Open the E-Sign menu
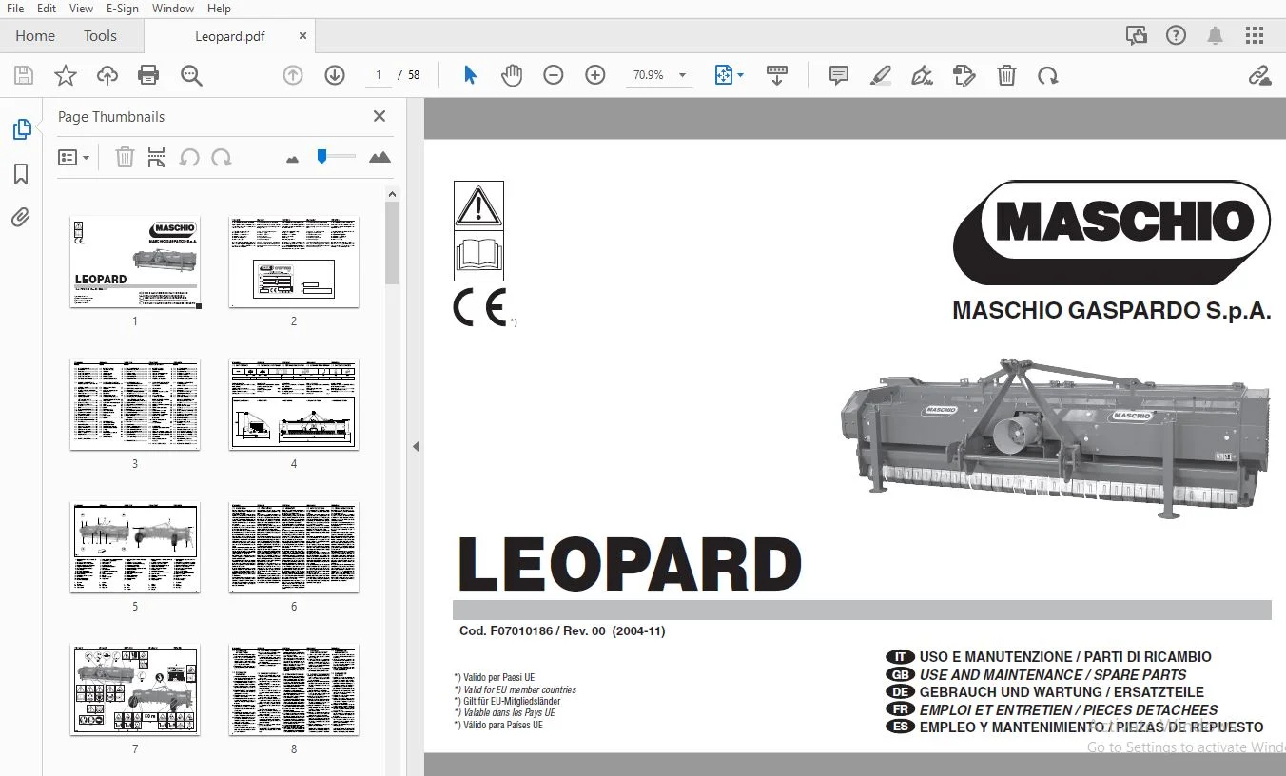1286x776 pixels. pyautogui.click(x=123, y=9)
